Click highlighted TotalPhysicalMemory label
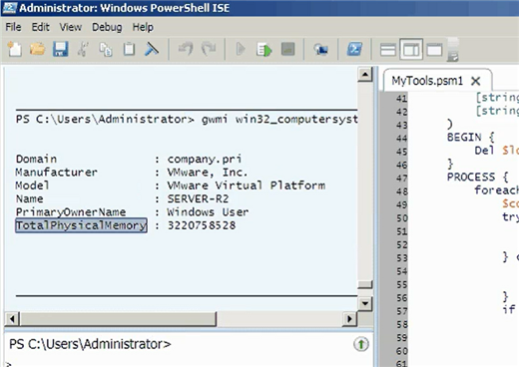Viewport: 519px width, 367px height. coord(81,225)
